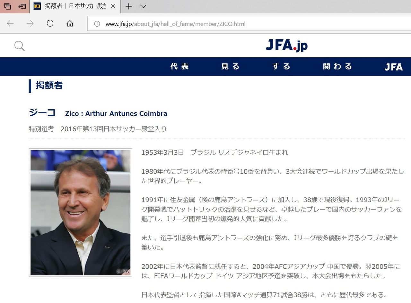Open the site search magnifier icon

coord(20,46)
